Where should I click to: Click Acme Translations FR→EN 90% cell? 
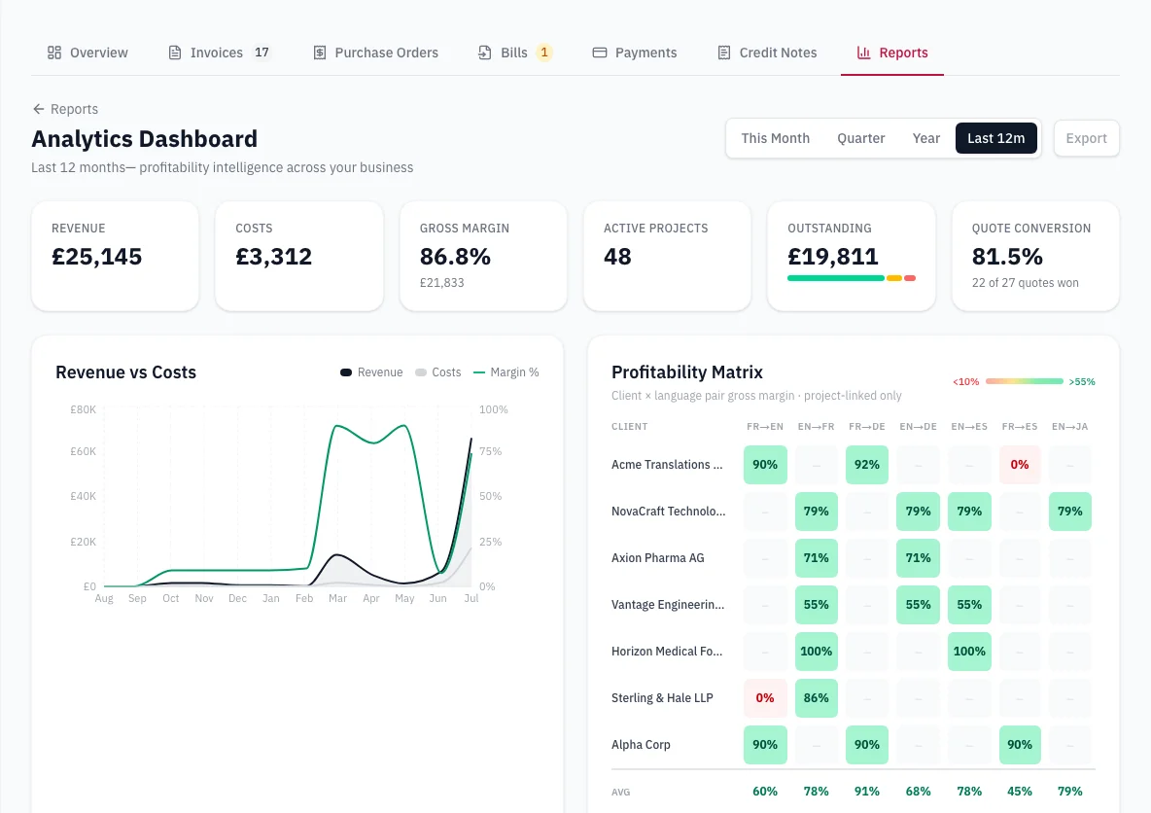point(765,465)
